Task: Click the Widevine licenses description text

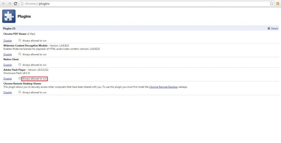Action: [x=52, y=49]
